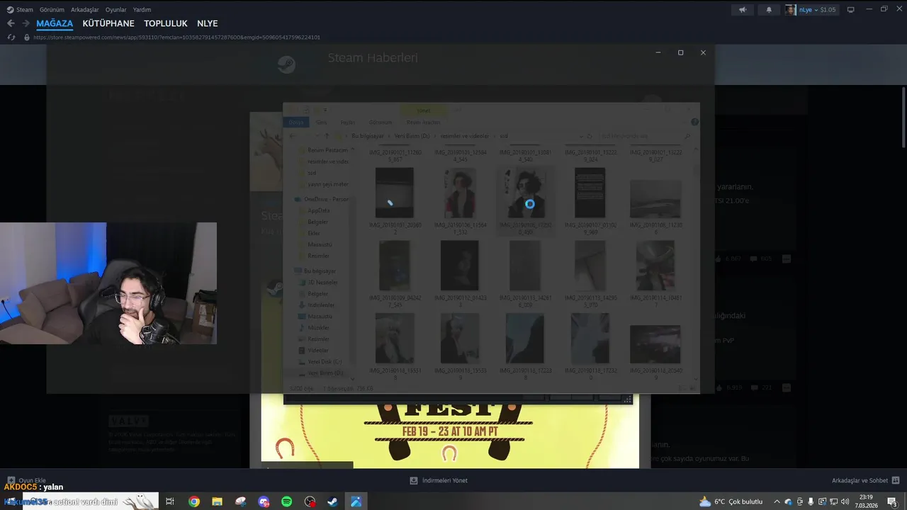Image resolution: width=907 pixels, height=510 pixels.
Task: Open Spotify from the taskbar
Action: pyautogui.click(x=287, y=501)
